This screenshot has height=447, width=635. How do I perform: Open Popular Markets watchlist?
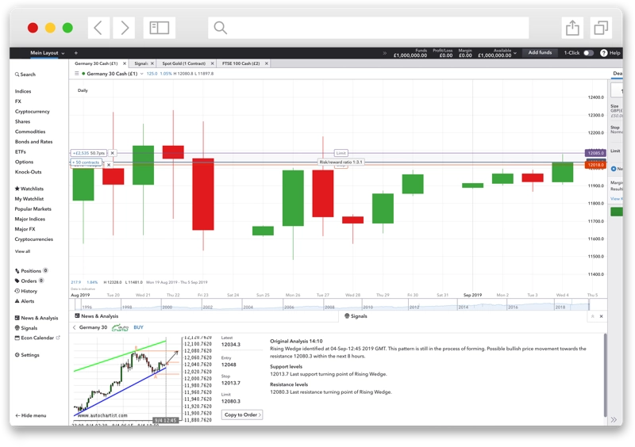point(33,209)
